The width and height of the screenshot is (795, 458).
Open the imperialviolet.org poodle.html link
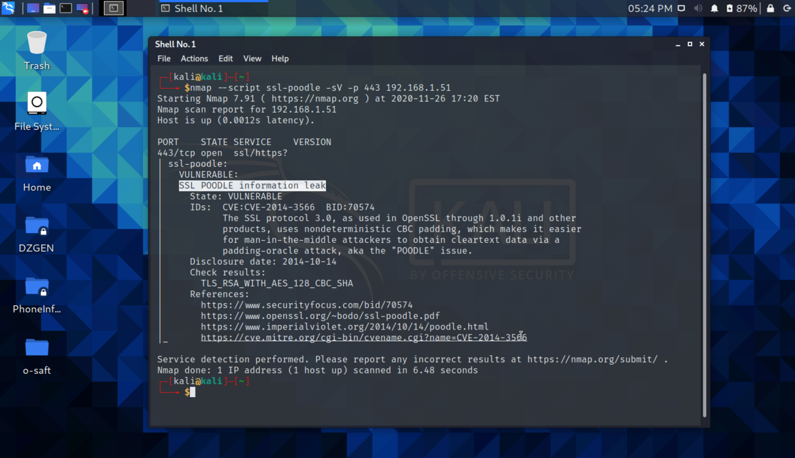344,326
